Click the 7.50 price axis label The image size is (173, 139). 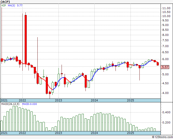(165, 40)
